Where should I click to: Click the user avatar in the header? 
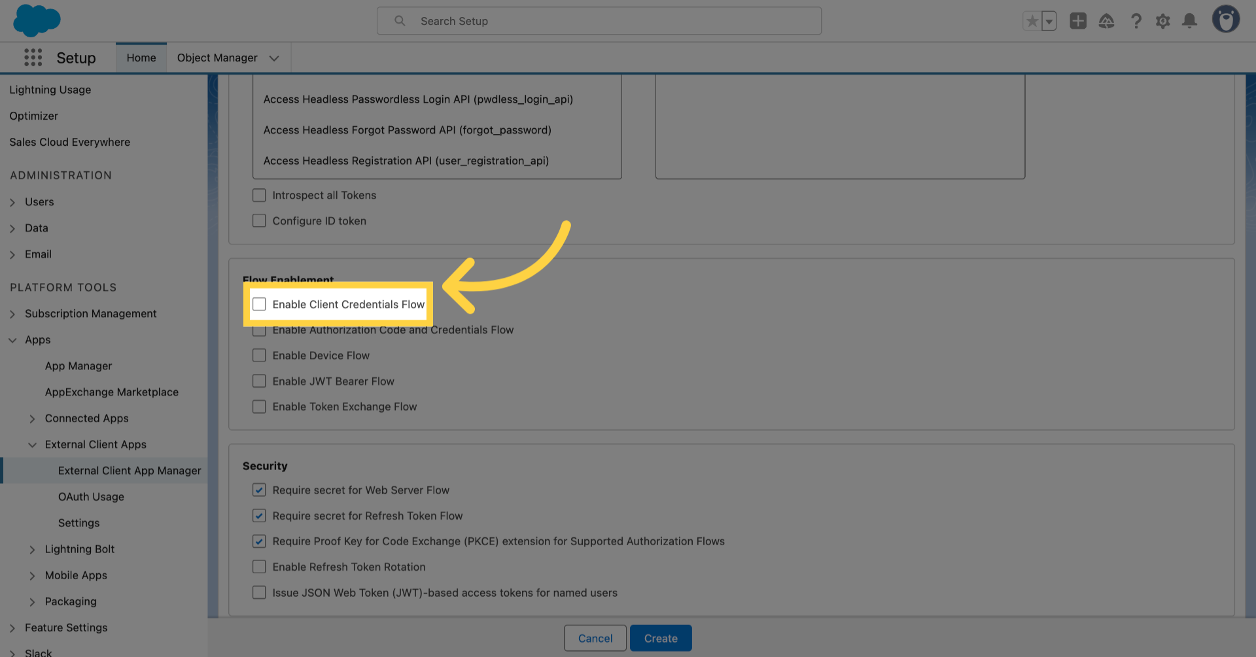click(1226, 18)
